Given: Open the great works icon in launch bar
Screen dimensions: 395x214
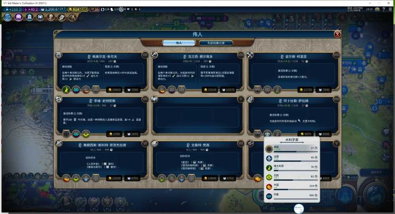Looking at the screenshot, I should point(62,17).
